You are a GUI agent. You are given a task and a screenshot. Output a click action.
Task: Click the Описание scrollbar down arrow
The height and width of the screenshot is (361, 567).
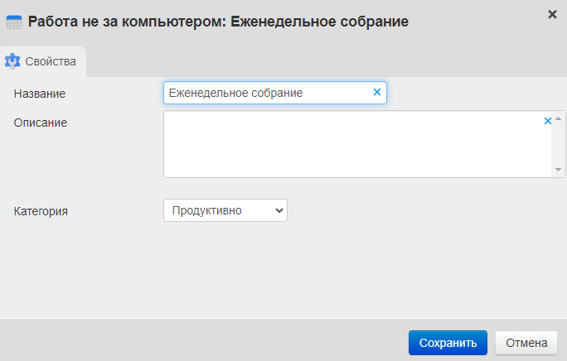(x=560, y=169)
